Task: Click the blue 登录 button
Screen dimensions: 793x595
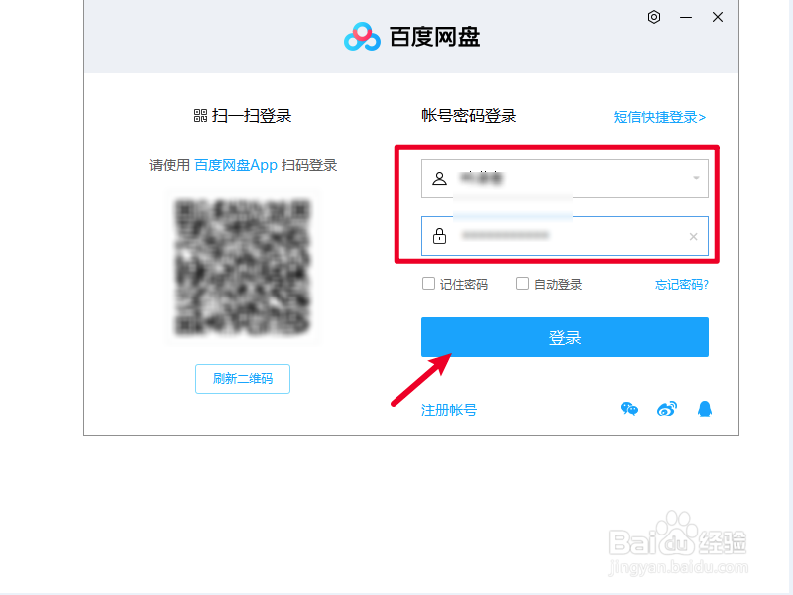Action: pyautogui.click(x=564, y=337)
